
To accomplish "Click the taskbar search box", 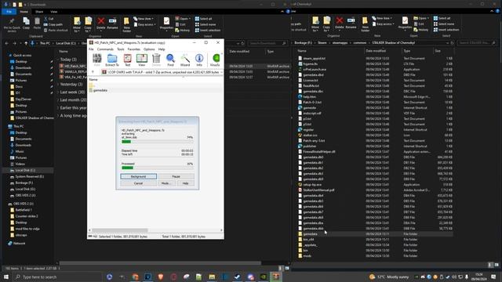I will tap(57, 277).
